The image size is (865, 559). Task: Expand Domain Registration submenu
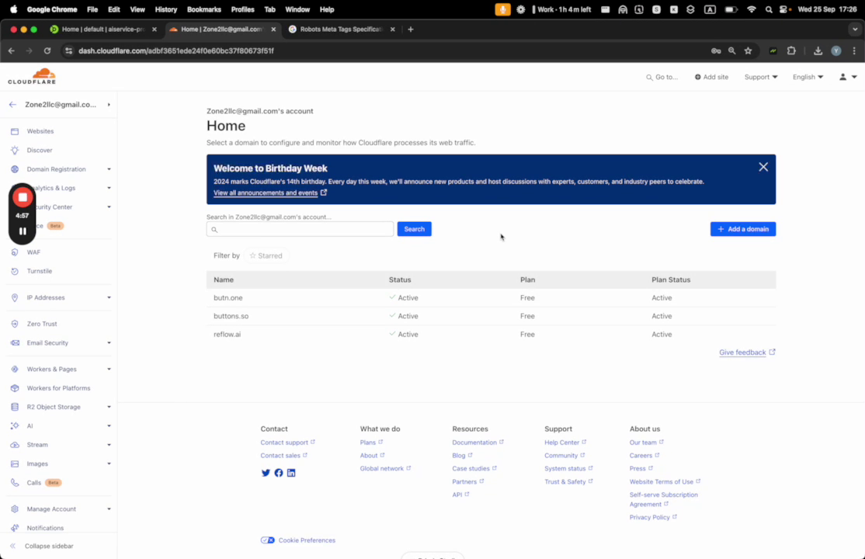click(x=109, y=168)
